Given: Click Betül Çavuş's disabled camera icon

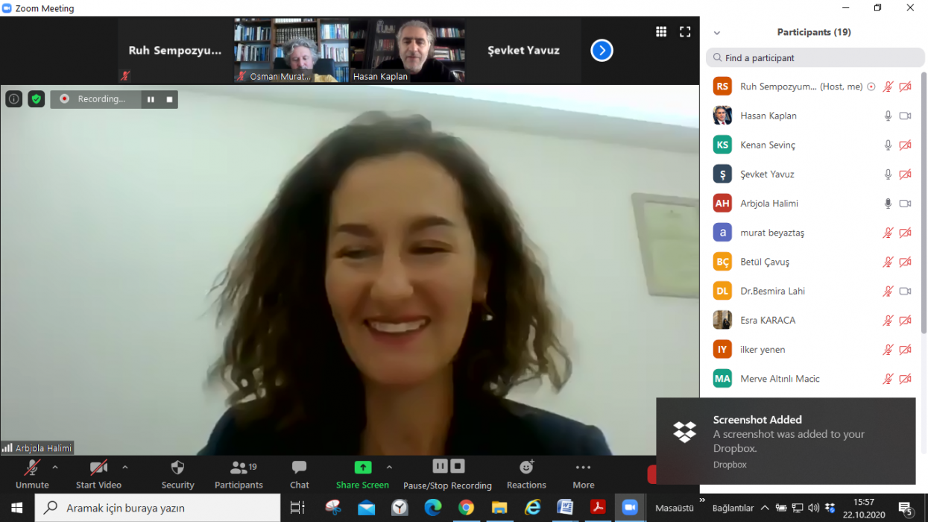Looking at the screenshot, I should tap(906, 262).
